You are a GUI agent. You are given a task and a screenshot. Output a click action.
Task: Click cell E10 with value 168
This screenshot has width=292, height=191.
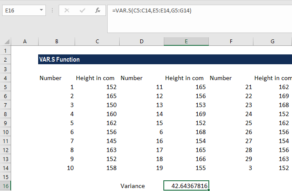point(186,132)
